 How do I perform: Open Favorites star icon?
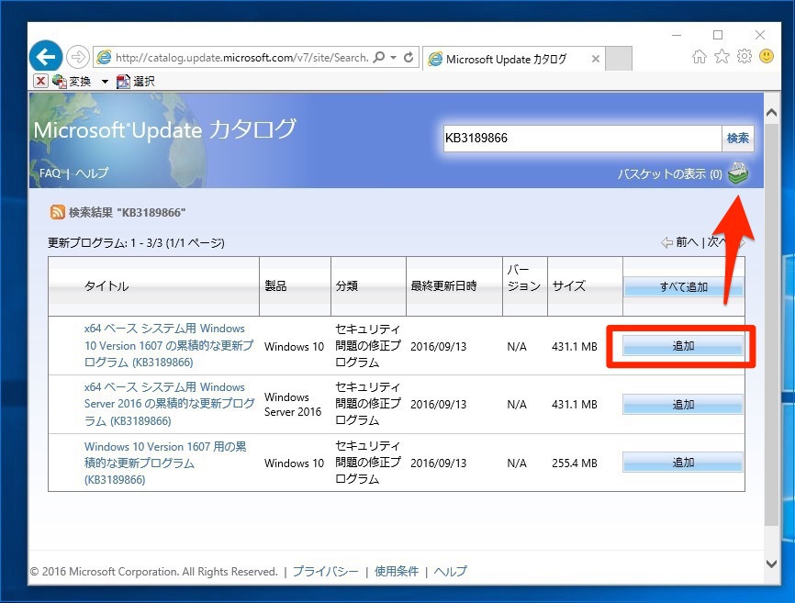[x=722, y=57]
